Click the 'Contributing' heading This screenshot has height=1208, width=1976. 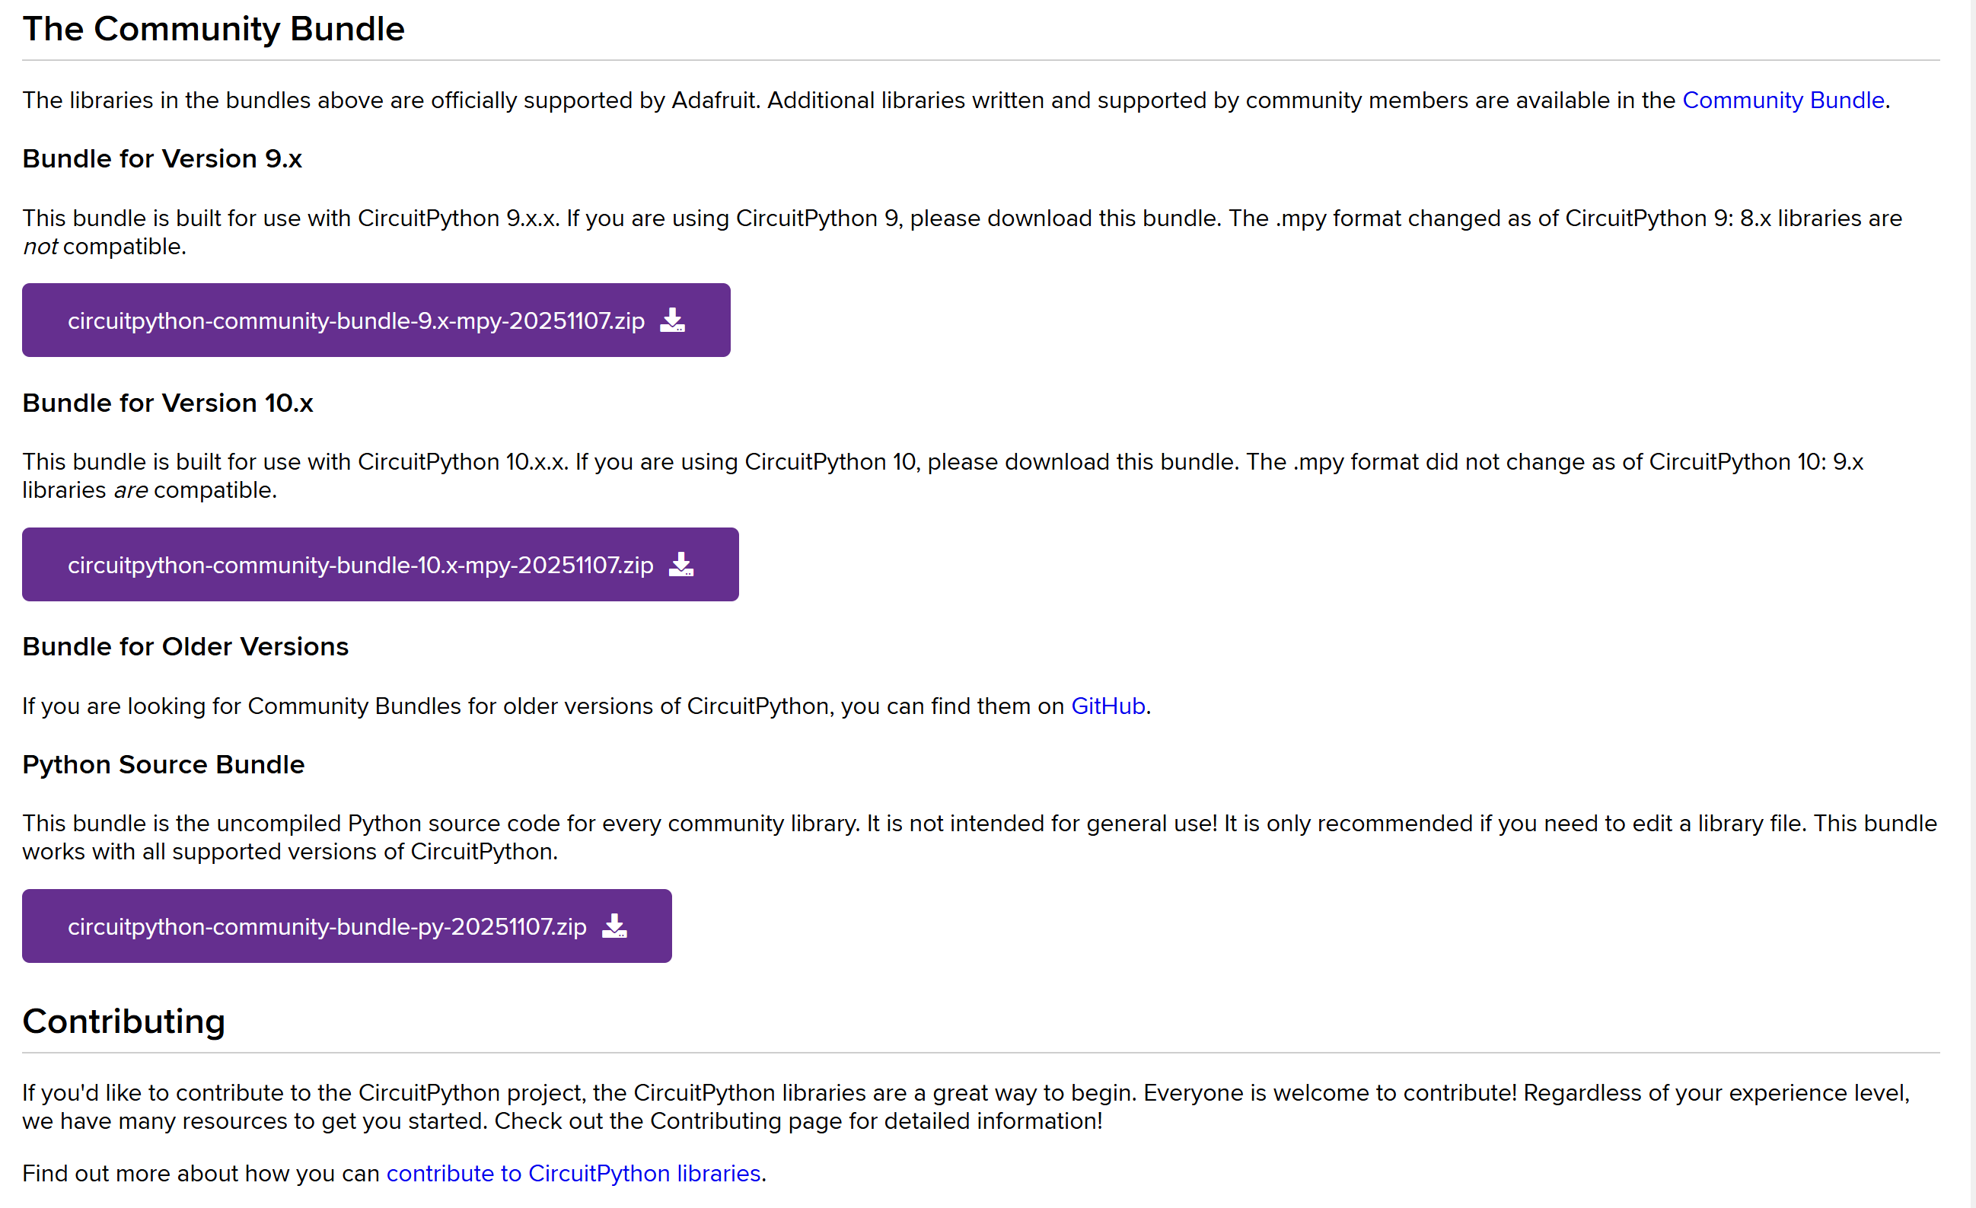coord(123,1021)
